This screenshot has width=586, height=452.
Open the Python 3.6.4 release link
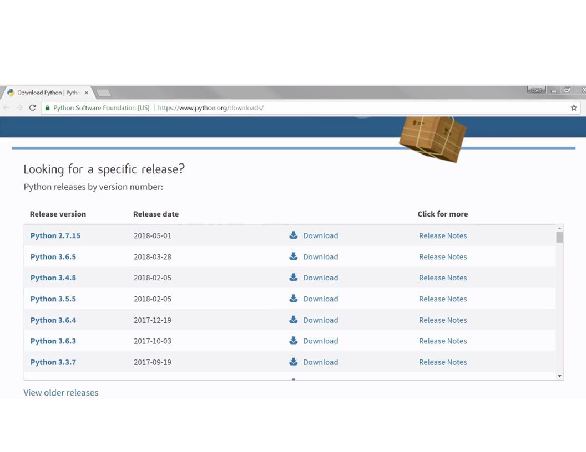pyautogui.click(x=53, y=320)
